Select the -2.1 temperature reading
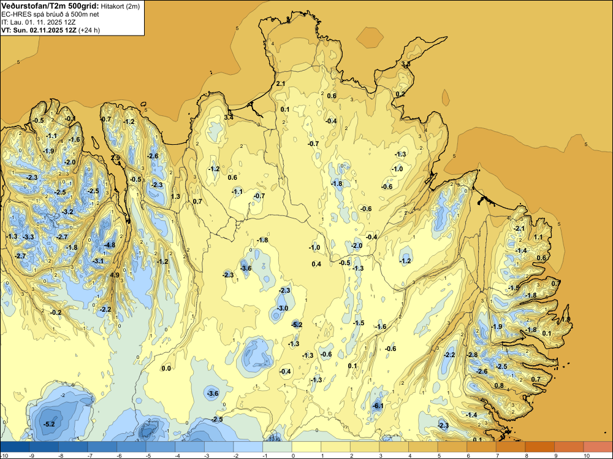The height and width of the screenshot is (459, 613). click(x=520, y=228)
